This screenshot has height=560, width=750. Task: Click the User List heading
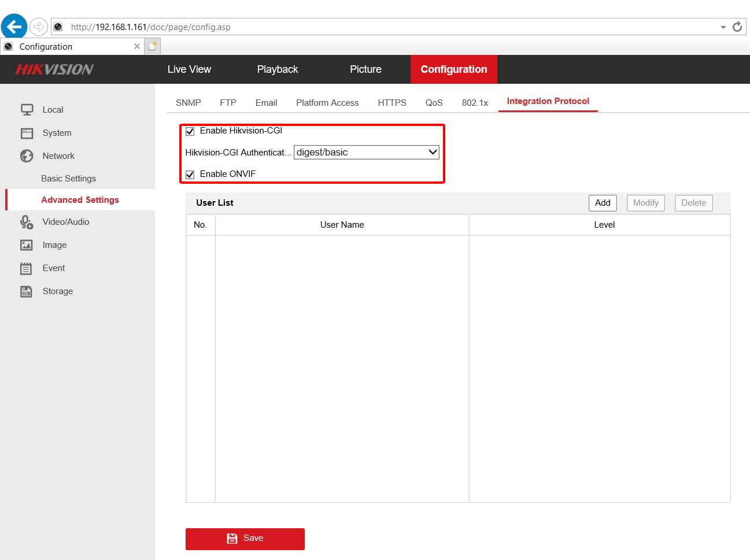215,203
